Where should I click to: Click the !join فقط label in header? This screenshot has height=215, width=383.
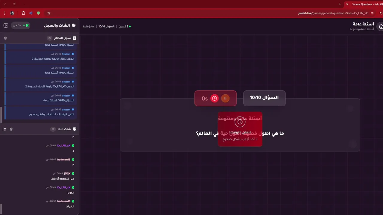click(x=89, y=26)
